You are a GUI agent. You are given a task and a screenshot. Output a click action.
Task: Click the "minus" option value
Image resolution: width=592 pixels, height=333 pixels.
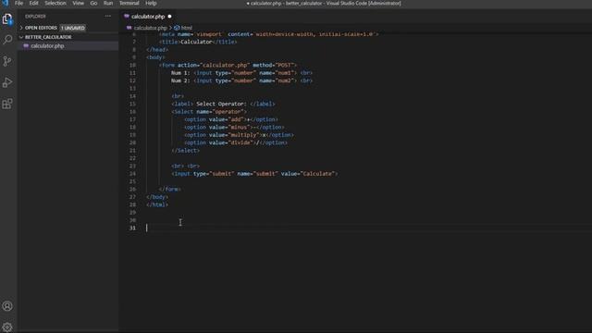coord(240,128)
